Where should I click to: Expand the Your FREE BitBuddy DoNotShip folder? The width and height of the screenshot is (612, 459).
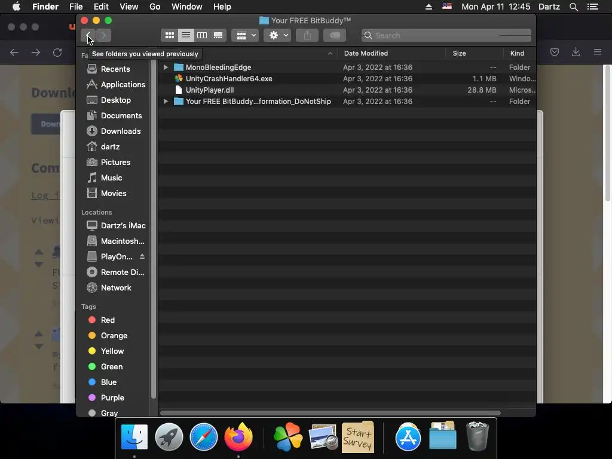(x=166, y=102)
